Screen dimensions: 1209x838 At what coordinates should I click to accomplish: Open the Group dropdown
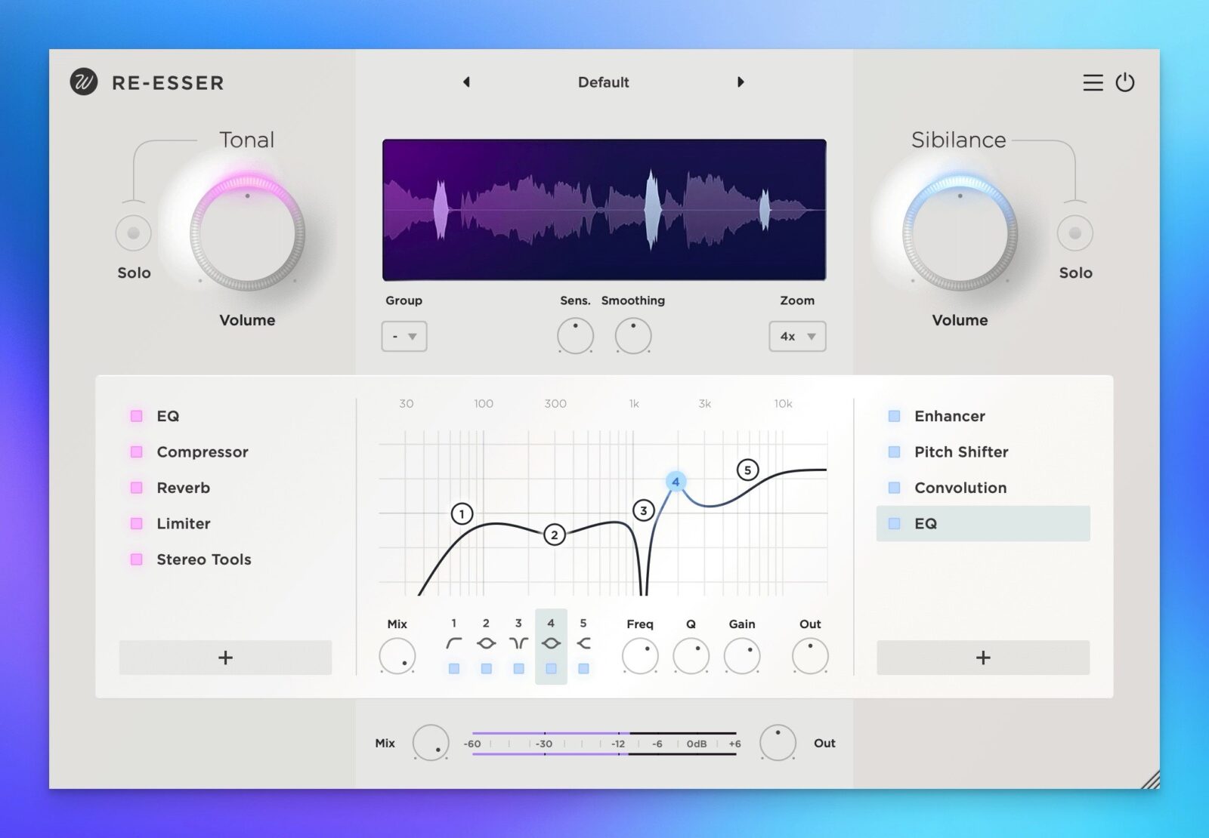point(404,336)
